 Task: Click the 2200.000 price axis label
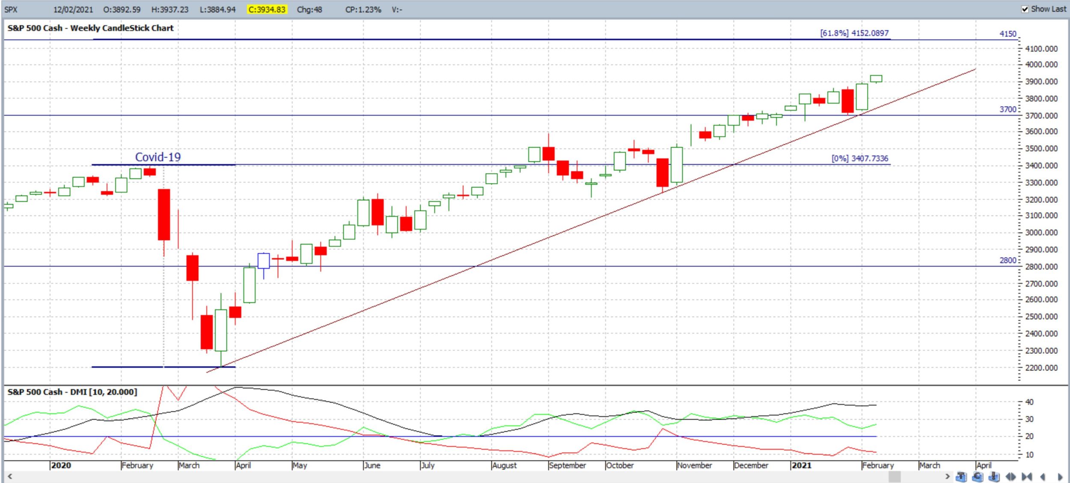coord(1041,368)
